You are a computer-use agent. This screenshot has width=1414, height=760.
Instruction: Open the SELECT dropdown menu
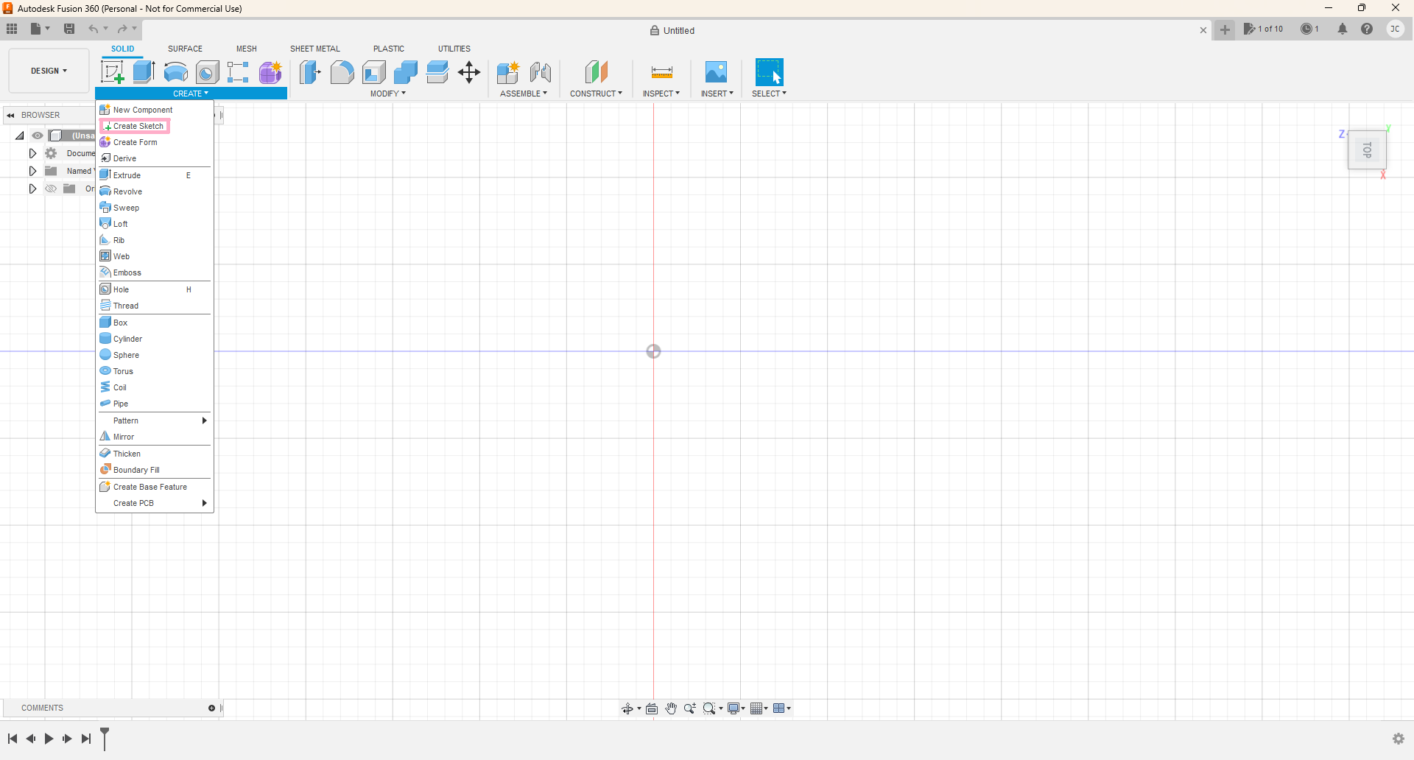pos(769,94)
